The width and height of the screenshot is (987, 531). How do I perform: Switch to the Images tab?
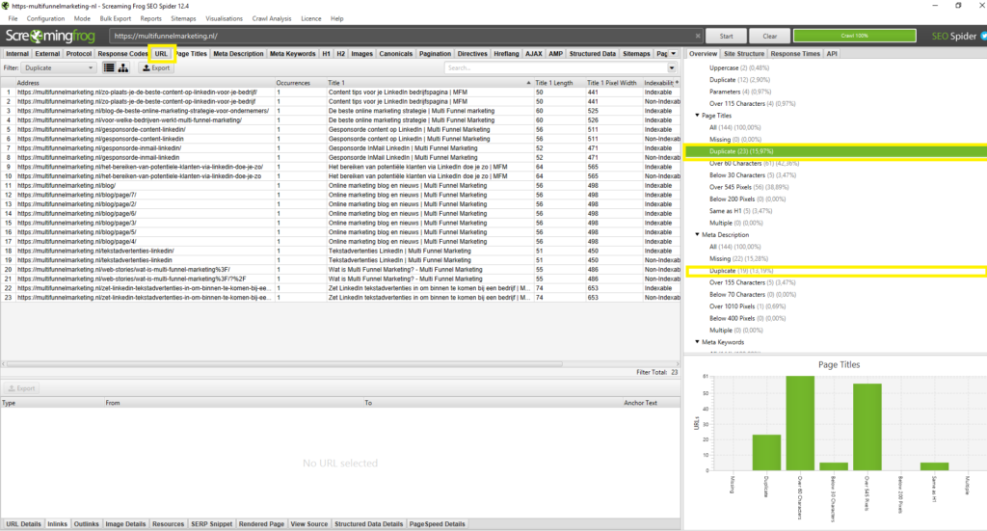[x=362, y=53]
